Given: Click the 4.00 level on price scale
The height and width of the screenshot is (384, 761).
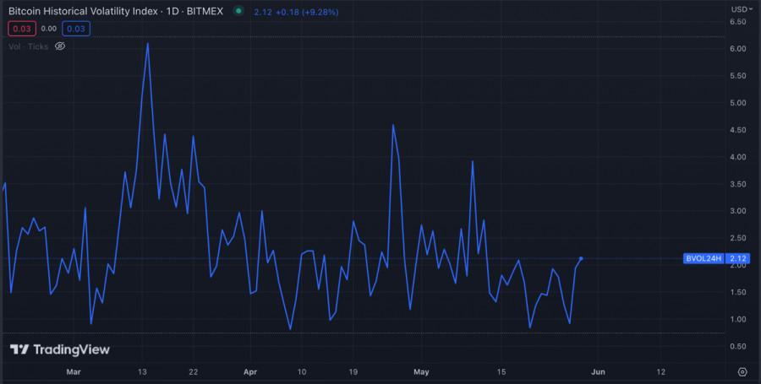Looking at the screenshot, I should (x=737, y=157).
